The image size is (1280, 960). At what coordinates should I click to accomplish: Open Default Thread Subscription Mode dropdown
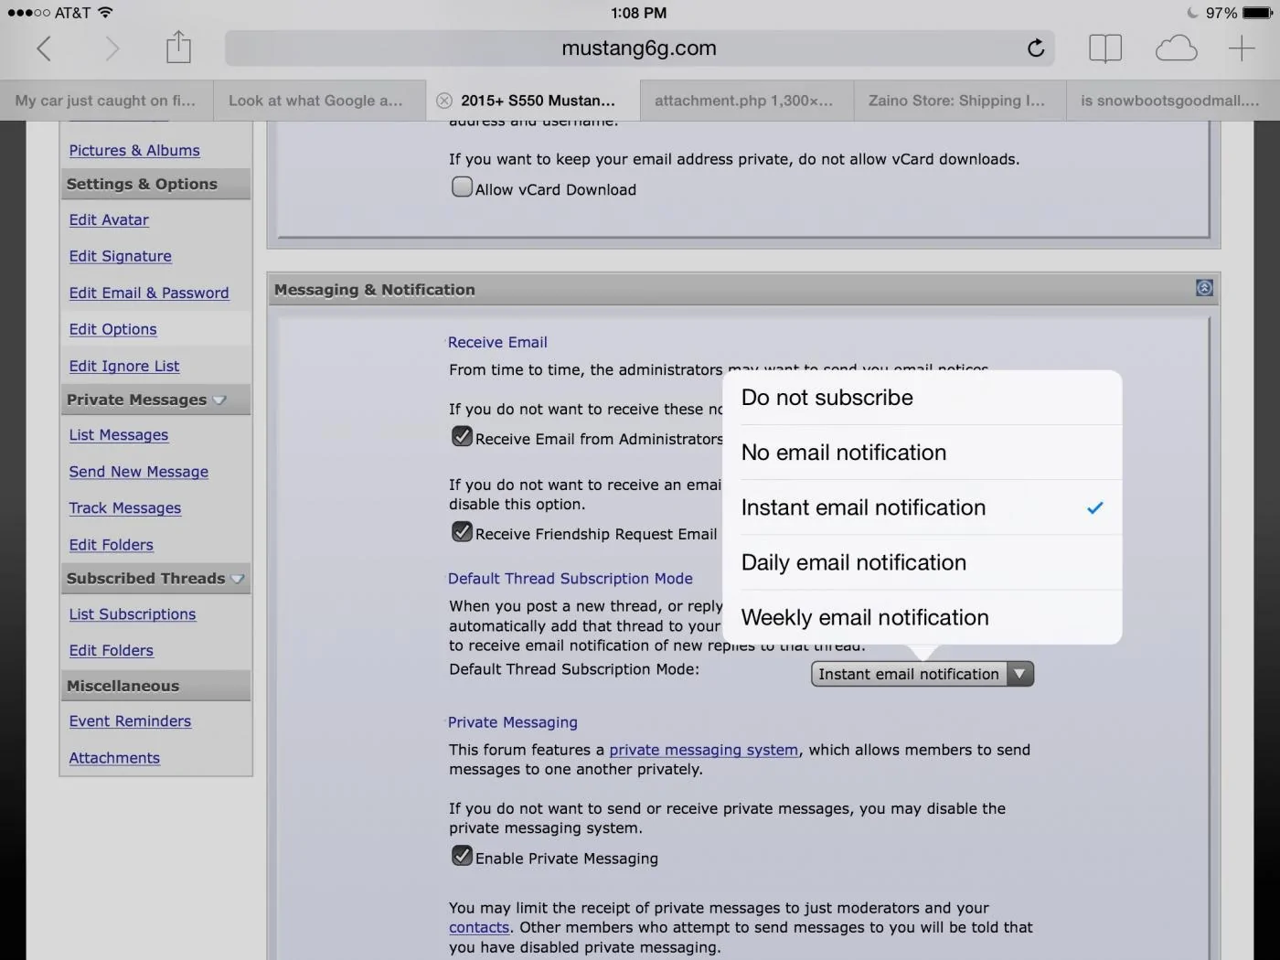pos(922,674)
